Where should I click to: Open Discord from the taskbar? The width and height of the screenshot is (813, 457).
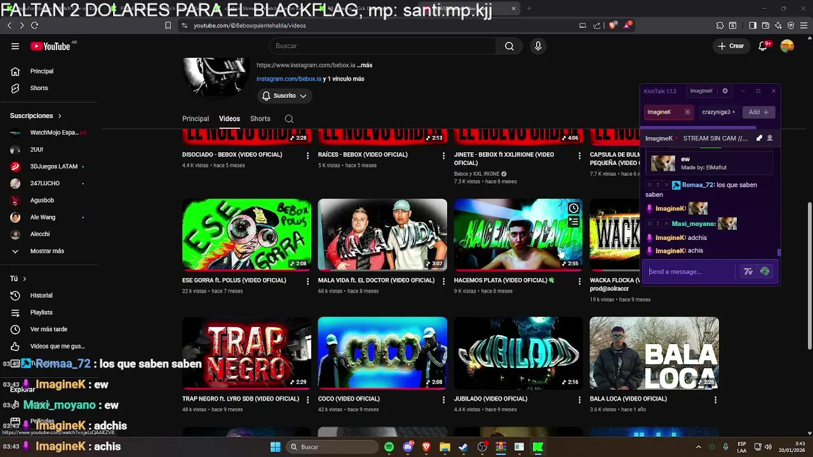[x=408, y=447]
